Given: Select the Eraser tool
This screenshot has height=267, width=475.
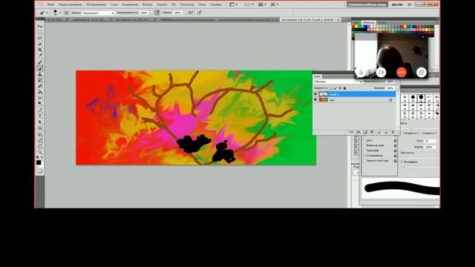Looking at the screenshot, I should tap(39, 86).
